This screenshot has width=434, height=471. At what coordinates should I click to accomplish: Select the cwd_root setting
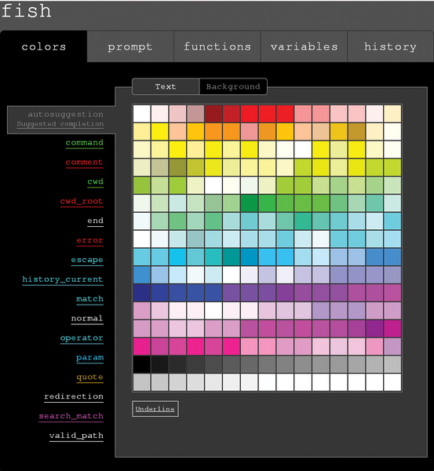coord(82,202)
